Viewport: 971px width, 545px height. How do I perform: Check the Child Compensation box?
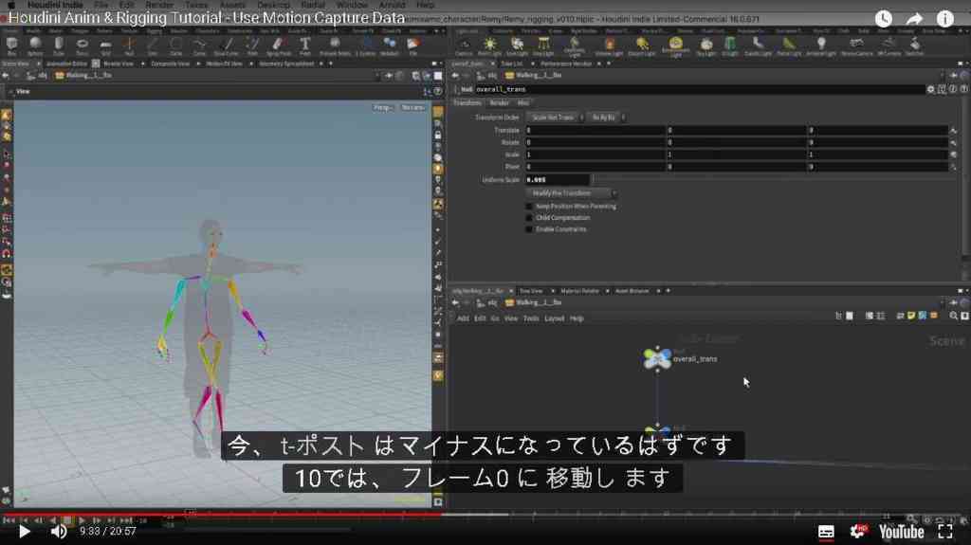(x=529, y=218)
